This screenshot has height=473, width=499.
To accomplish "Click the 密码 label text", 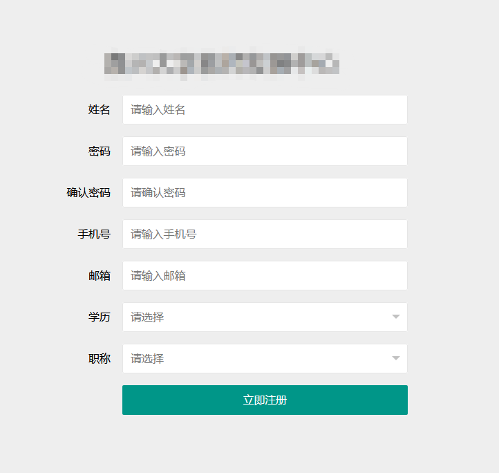I will [x=99, y=151].
